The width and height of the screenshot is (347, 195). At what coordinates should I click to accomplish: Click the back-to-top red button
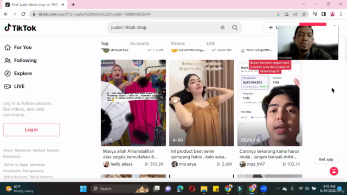pos(334,171)
